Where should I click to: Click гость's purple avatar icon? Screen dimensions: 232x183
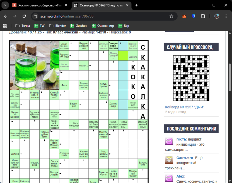pyautogui.click(x=169, y=141)
